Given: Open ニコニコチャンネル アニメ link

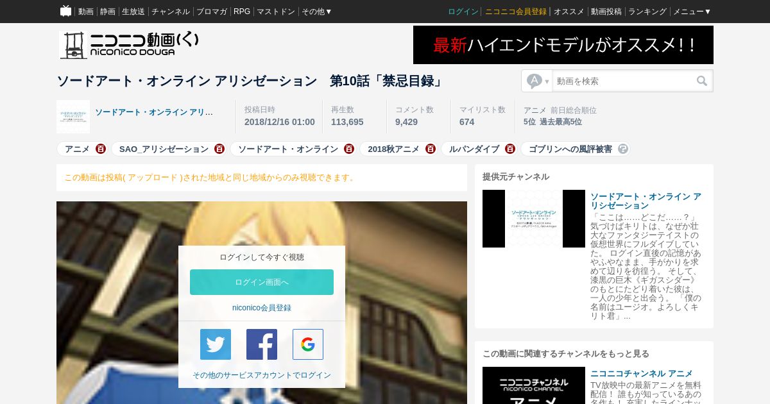Looking at the screenshot, I should [x=642, y=373].
